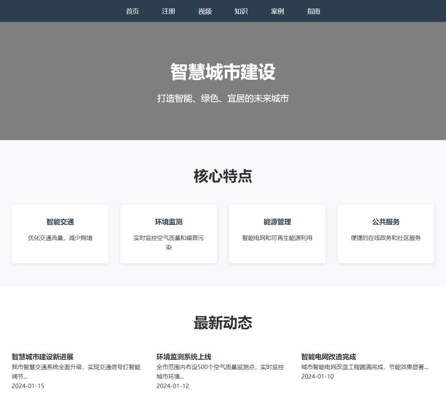Visit the 知识 knowledge page
446x395 pixels.
click(241, 11)
